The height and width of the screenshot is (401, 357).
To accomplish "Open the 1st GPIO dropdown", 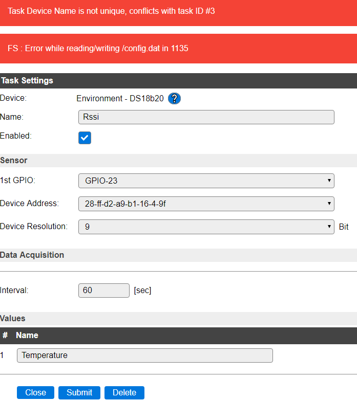I will 206,181.
